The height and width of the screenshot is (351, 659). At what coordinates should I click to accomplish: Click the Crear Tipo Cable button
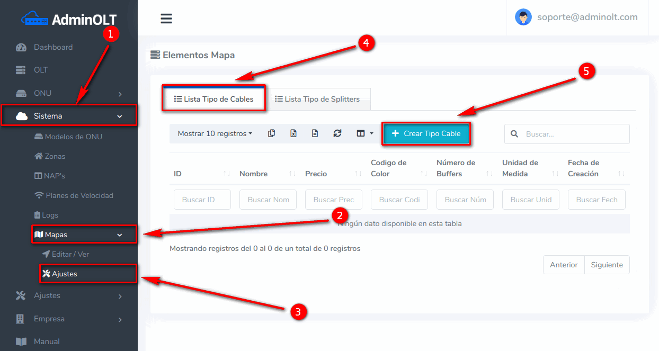point(425,134)
